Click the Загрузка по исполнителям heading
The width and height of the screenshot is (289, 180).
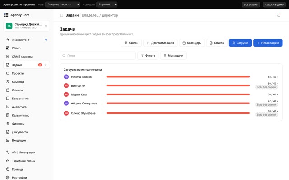click(x=83, y=70)
